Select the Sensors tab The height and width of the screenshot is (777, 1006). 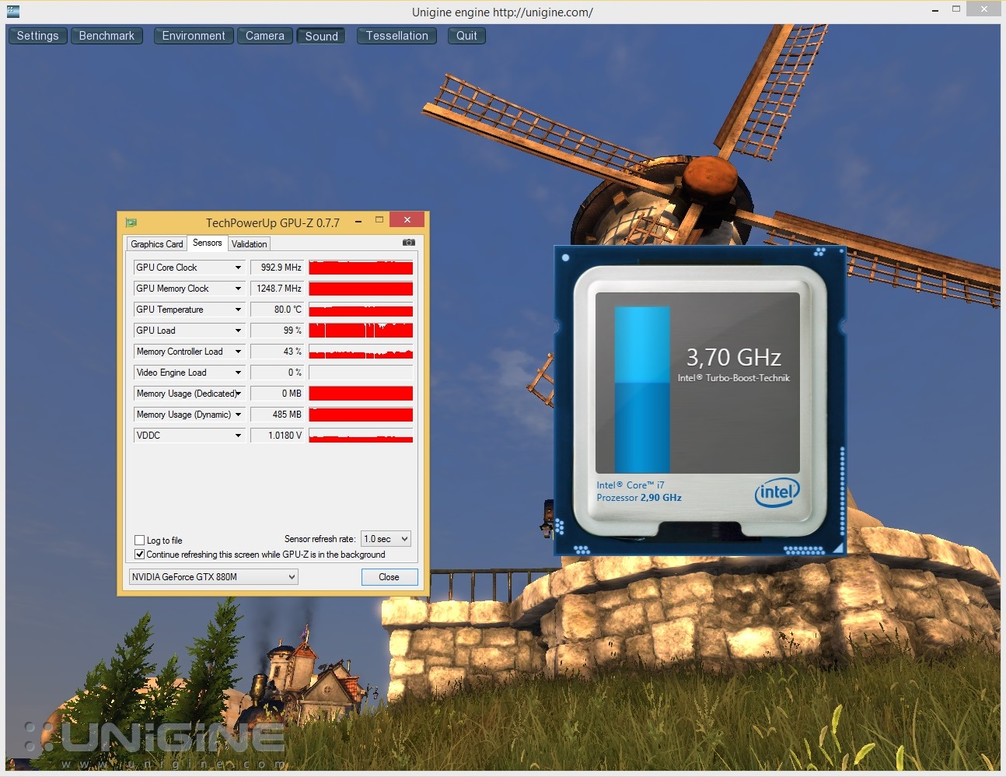208,243
